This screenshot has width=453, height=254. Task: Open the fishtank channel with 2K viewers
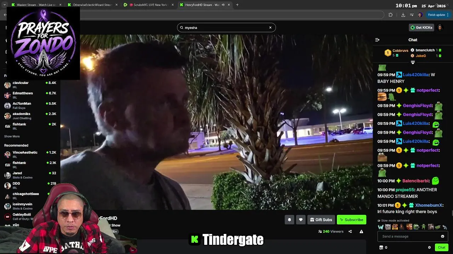pyautogui.click(x=30, y=126)
